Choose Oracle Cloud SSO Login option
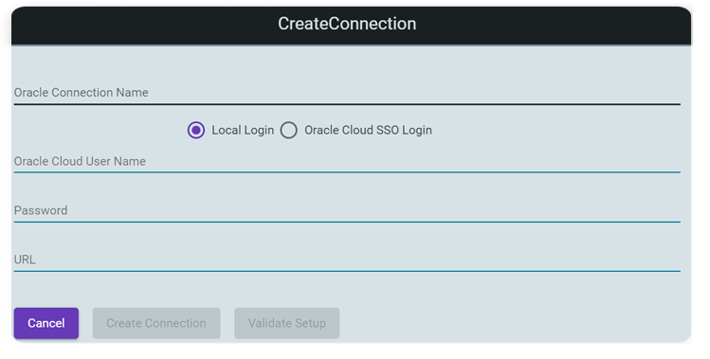The height and width of the screenshot is (359, 710). click(288, 131)
